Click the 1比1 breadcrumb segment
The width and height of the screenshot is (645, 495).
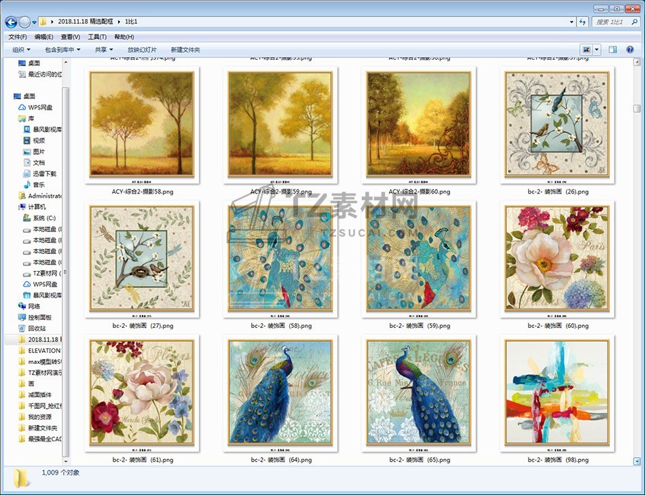coord(131,22)
